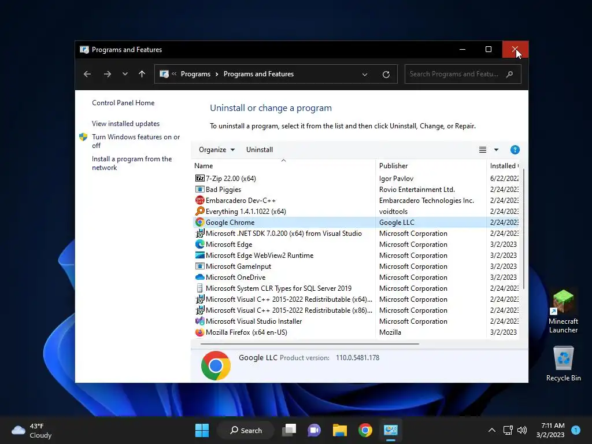Image resolution: width=592 pixels, height=444 pixels.
Task: Click the Everything search tool icon
Action: 199,211
